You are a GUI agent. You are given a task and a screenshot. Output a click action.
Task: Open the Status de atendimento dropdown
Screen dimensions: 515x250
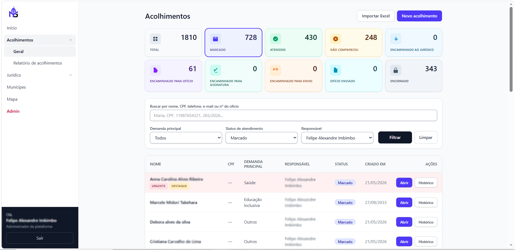[x=262, y=138]
